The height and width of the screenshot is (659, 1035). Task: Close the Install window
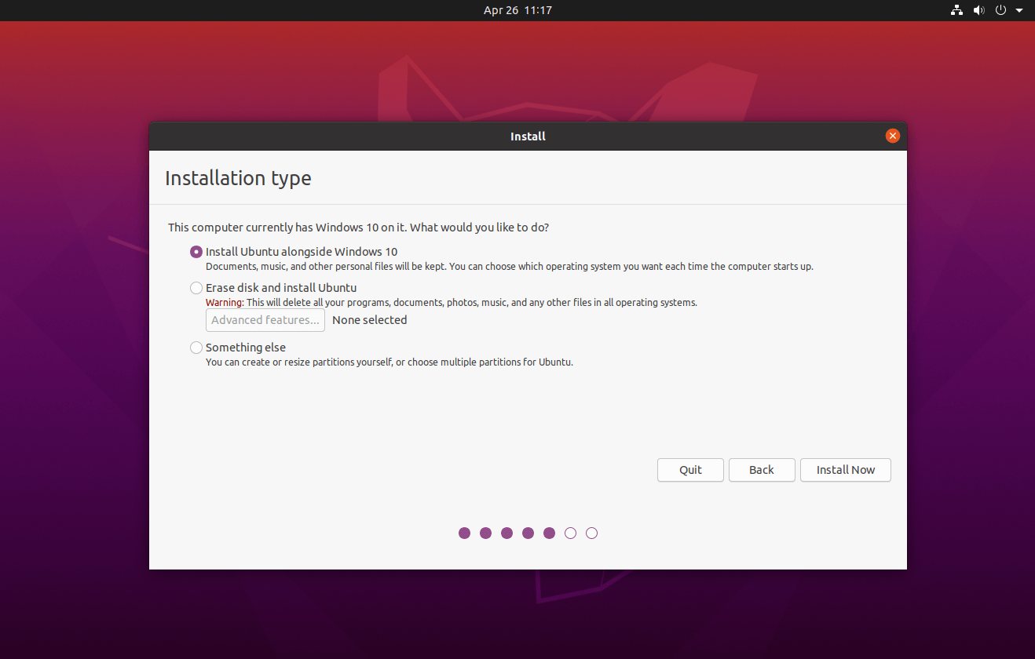(892, 135)
